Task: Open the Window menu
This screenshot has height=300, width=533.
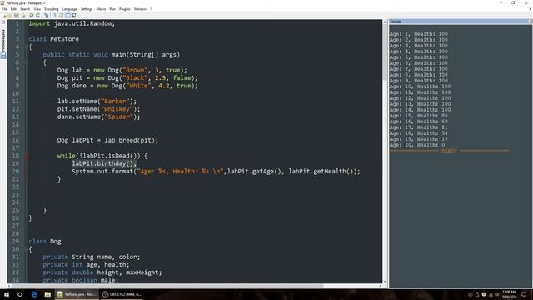Action: click(140, 9)
